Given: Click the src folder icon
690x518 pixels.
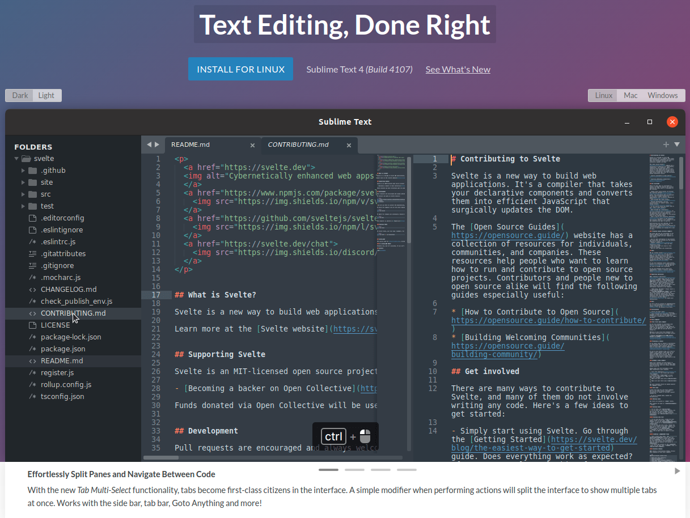Looking at the screenshot, I should click(32, 194).
